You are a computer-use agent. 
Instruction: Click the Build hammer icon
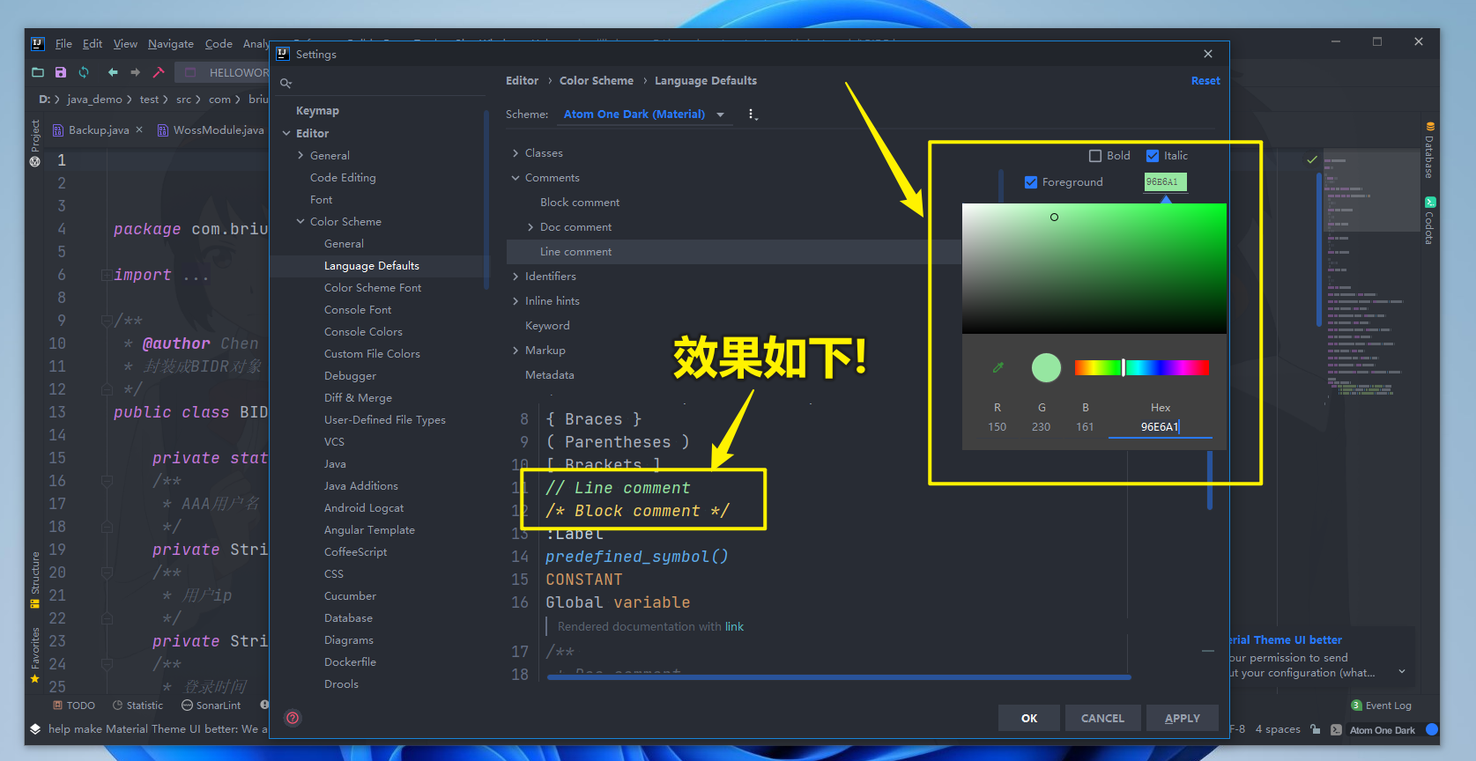(x=159, y=72)
